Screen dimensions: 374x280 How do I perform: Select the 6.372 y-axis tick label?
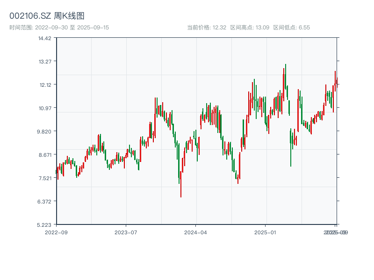point(45,201)
